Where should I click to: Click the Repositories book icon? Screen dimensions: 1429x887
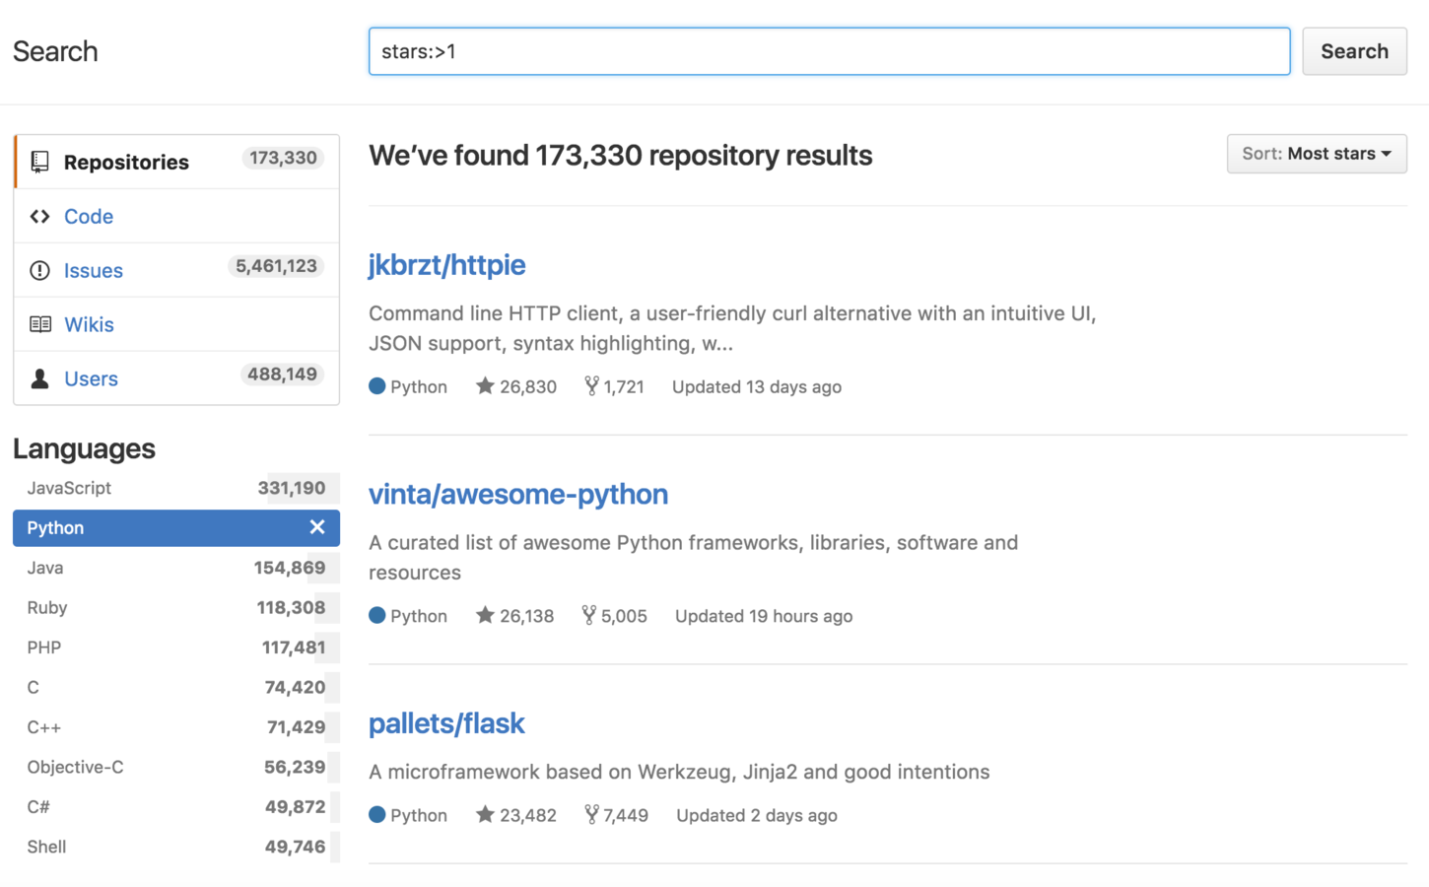pyautogui.click(x=39, y=162)
